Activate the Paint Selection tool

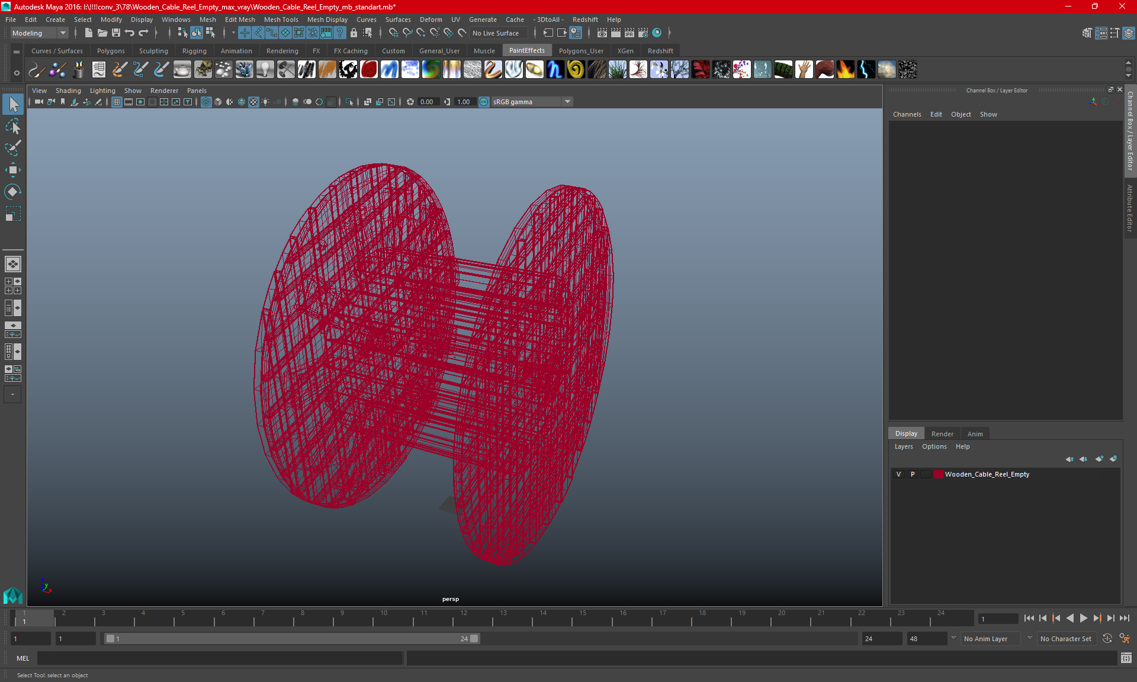tap(13, 148)
